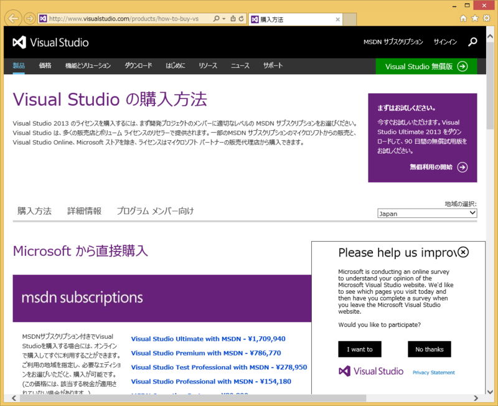Open サポート navigation item

tap(273, 65)
